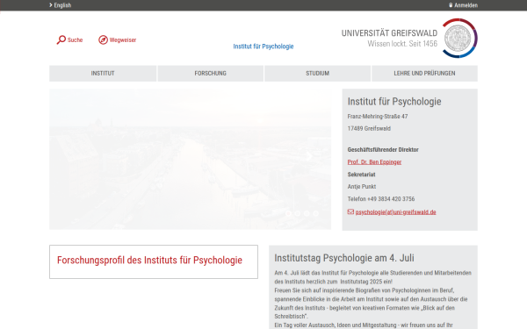The height and width of the screenshot is (329, 527).
Task: Click the Wegweiser compass icon
Action: [x=103, y=39]
